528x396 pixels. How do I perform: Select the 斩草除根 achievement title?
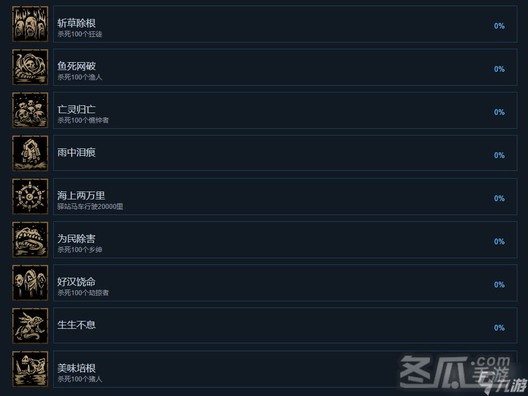(x=77, y=23)
